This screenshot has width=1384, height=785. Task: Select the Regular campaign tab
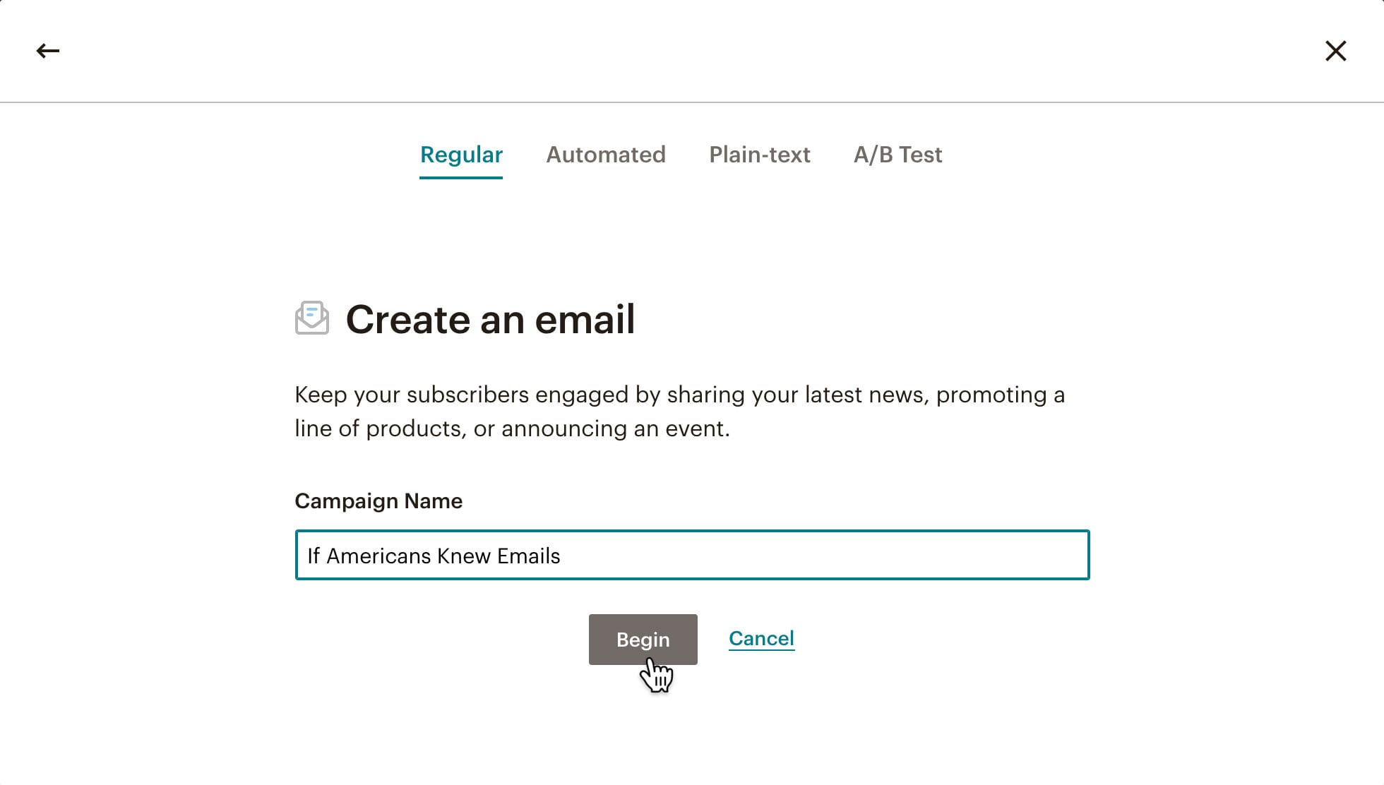[461, 155]
